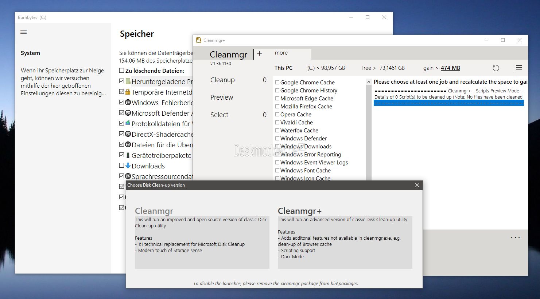Check Mozilla Firefox Cache option

coord(277,107)
